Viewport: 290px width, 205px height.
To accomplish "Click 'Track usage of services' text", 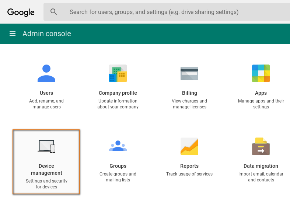I will (x=189, y=174).
